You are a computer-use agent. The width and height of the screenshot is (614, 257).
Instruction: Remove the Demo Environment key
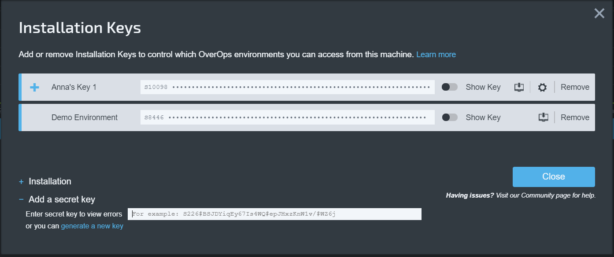coord(575,117)
